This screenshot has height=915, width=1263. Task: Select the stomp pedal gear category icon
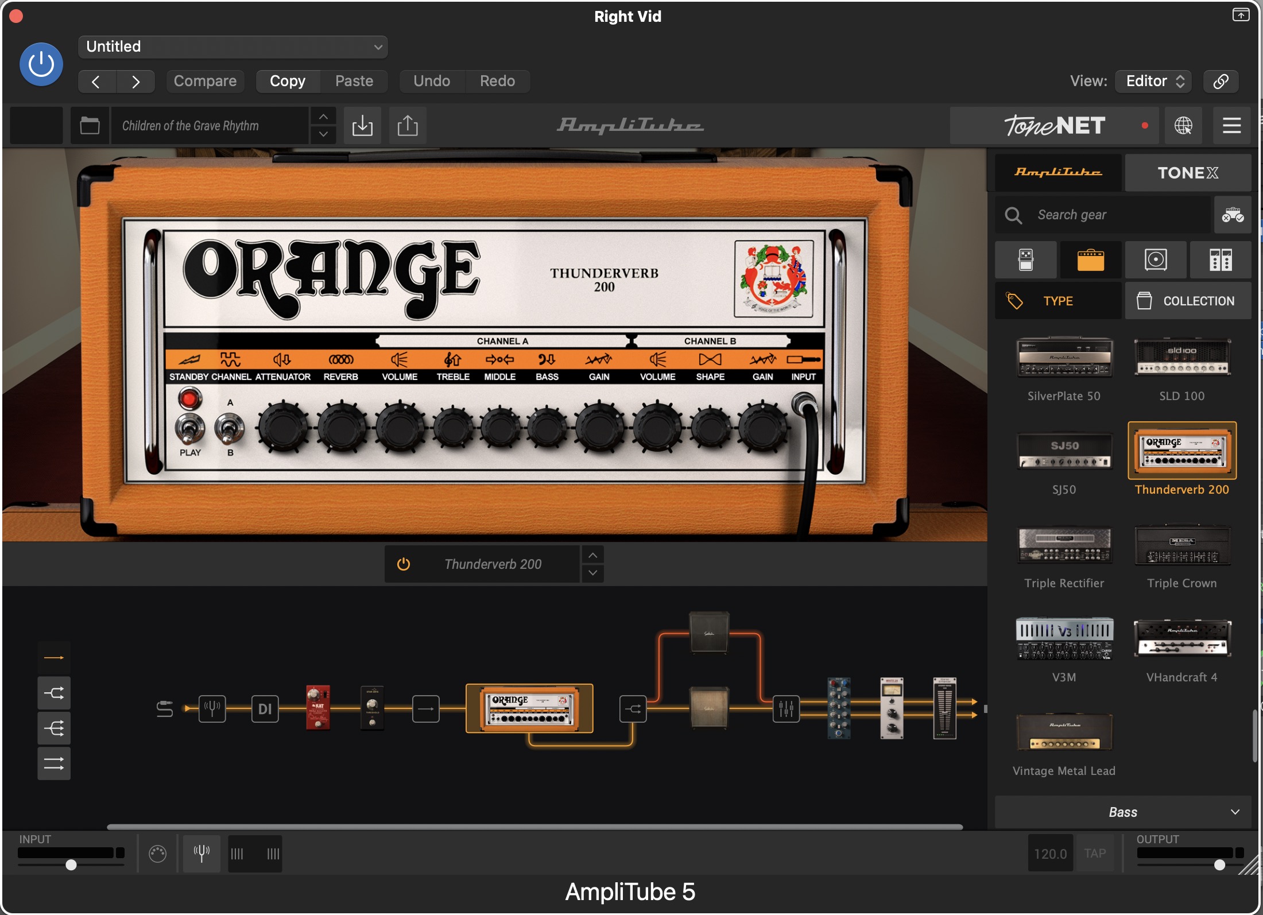[1026, 259]
